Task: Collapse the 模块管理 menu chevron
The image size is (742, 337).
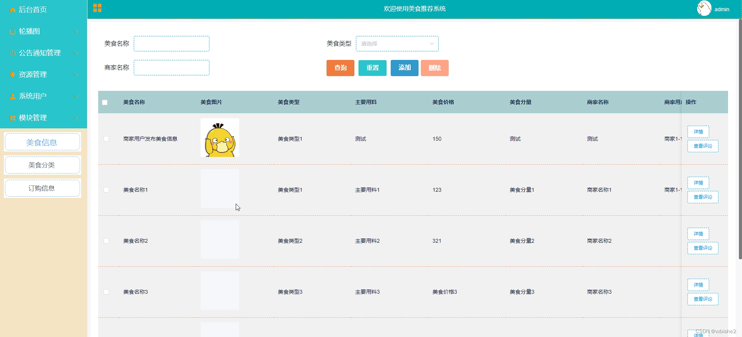Action: click(x=76, y=118)
